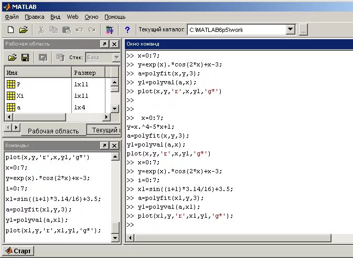The width and height of the screenshot is (353, 258).
Task: Open the Помощь menu
Action: coord(115,17)
